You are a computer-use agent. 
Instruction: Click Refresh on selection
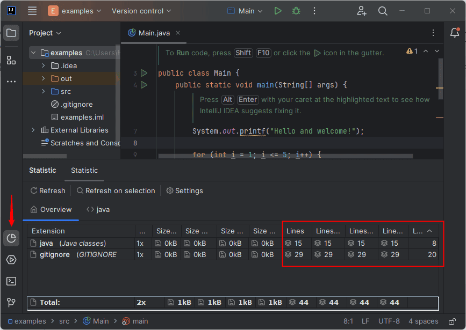tap(116, 191)
